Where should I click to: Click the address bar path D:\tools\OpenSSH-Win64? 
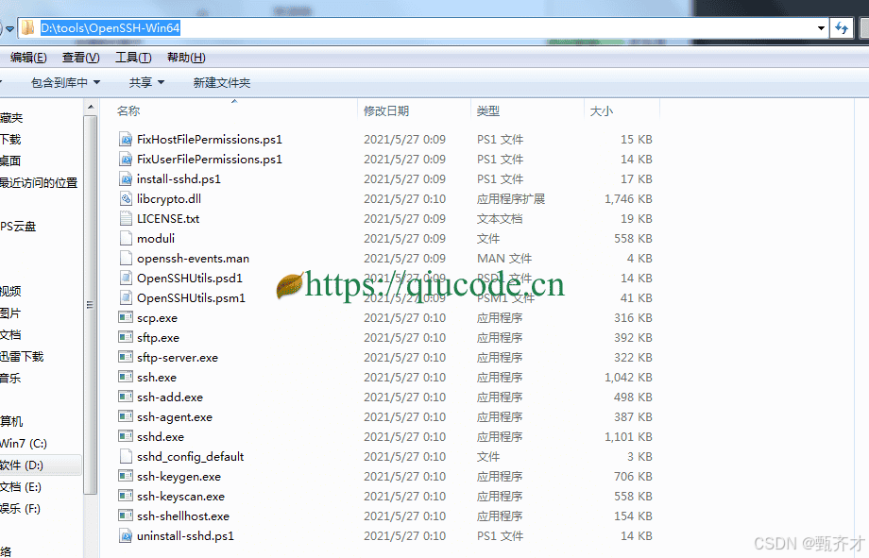click(x=111, y=28)
